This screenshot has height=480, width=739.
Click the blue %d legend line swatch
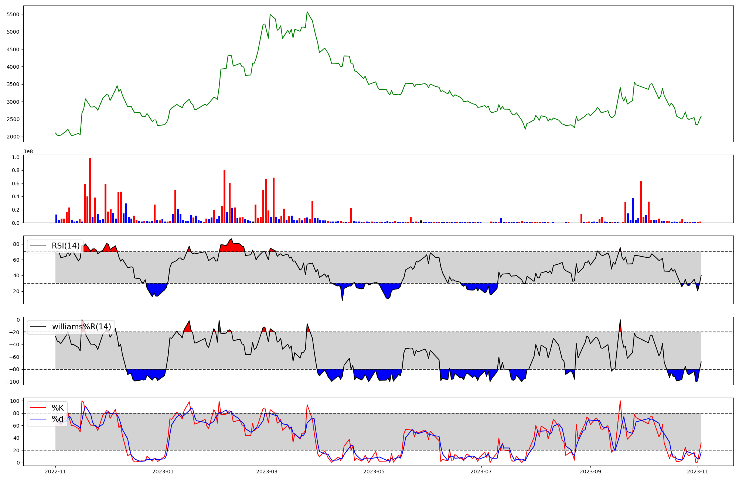pyautogui.click(x=38, y=419)
